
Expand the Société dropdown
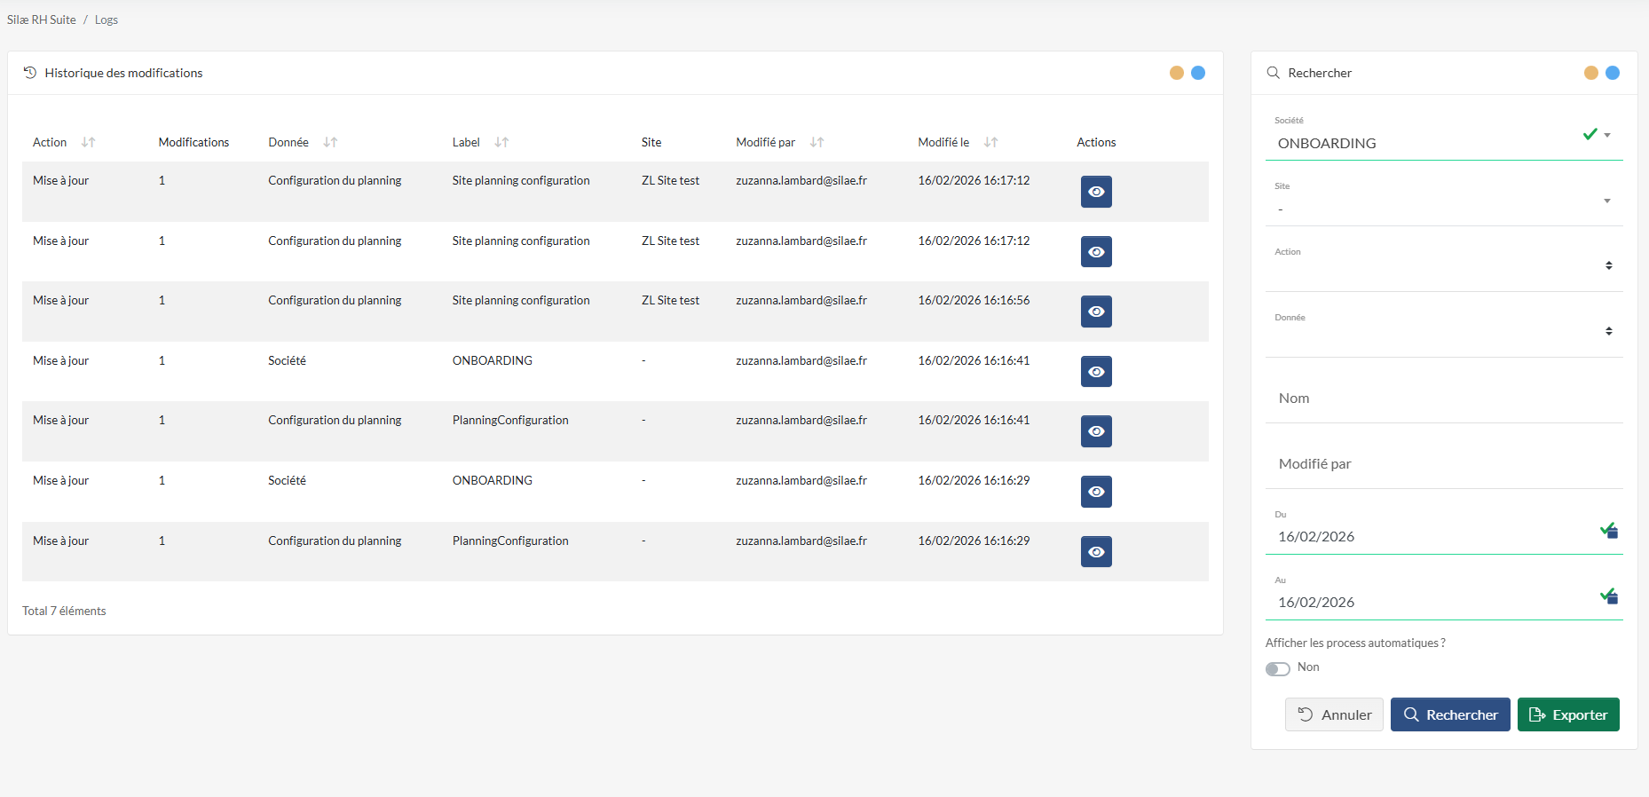pos(1607,136)
